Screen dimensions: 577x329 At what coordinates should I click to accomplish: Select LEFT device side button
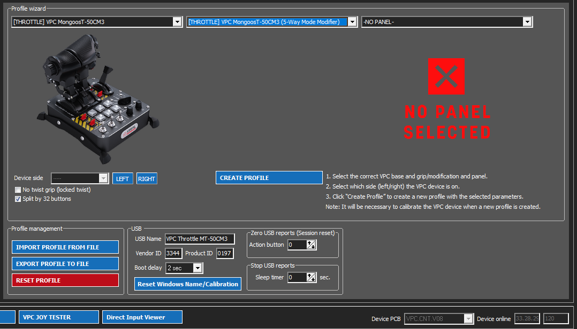(123, 178)
